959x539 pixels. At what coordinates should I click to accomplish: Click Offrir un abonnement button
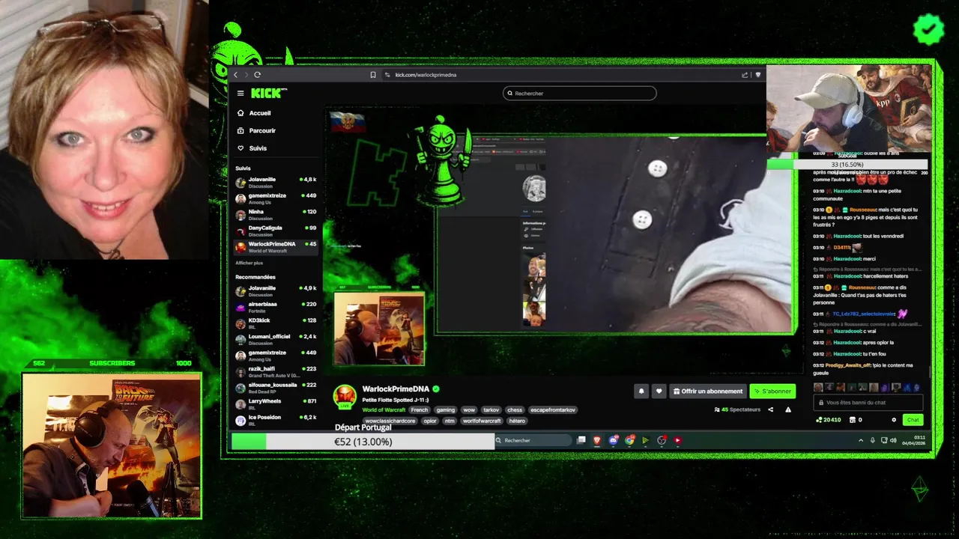[708, 391]
